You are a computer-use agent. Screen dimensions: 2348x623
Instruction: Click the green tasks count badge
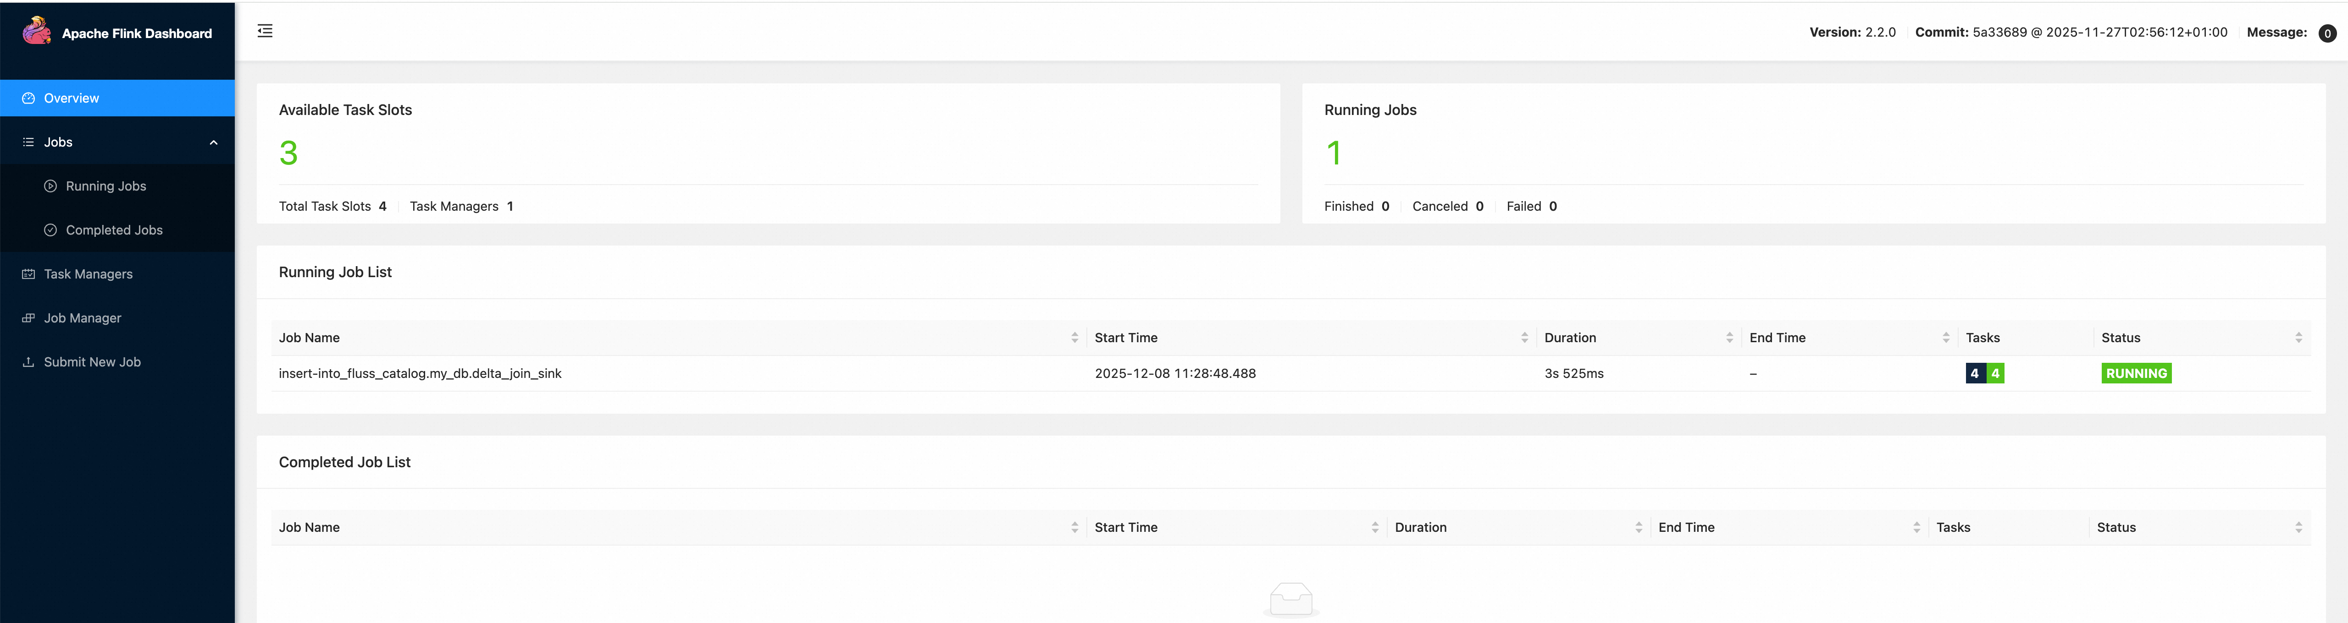(1995, 373)
